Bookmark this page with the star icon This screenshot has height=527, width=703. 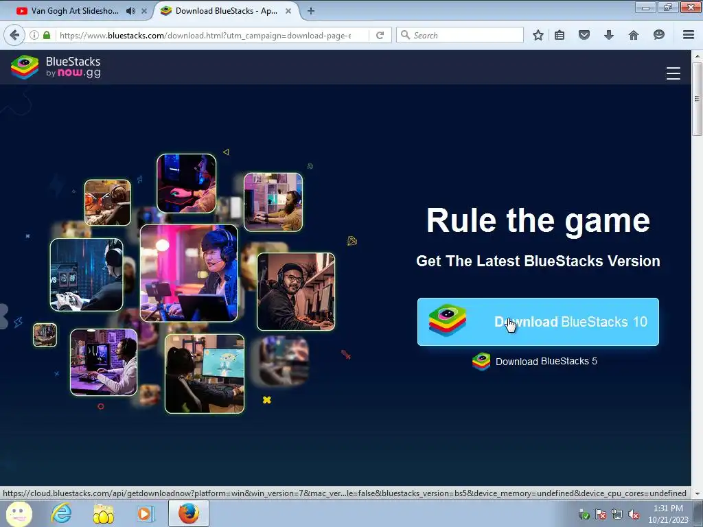[538, 35]
